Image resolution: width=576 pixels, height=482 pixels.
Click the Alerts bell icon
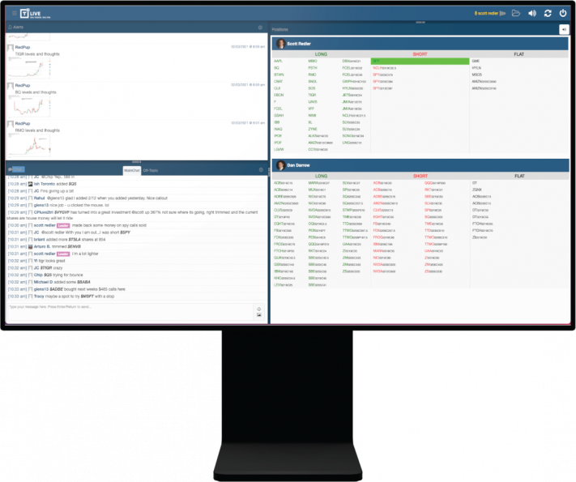11,28
